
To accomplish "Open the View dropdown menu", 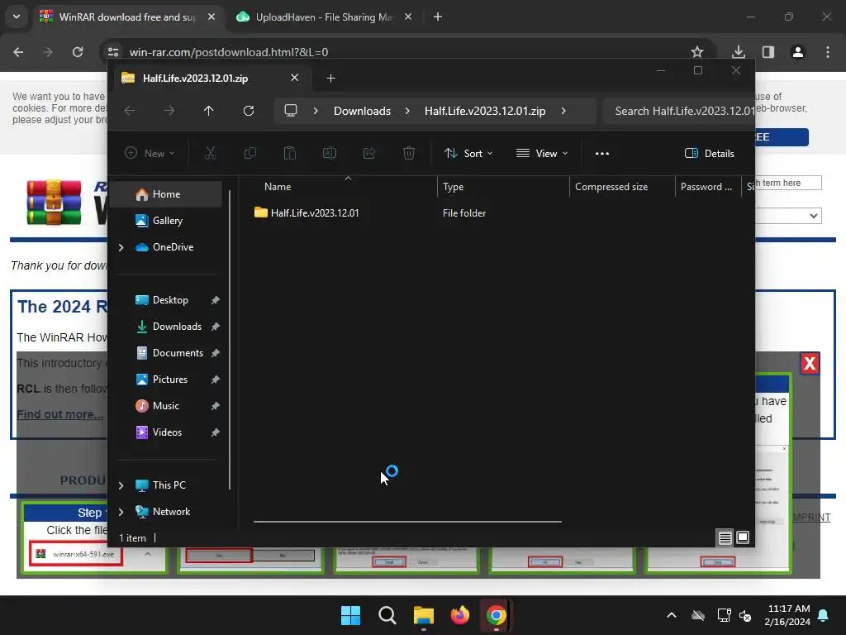I will pyautogui.click(x=542, y=153).
